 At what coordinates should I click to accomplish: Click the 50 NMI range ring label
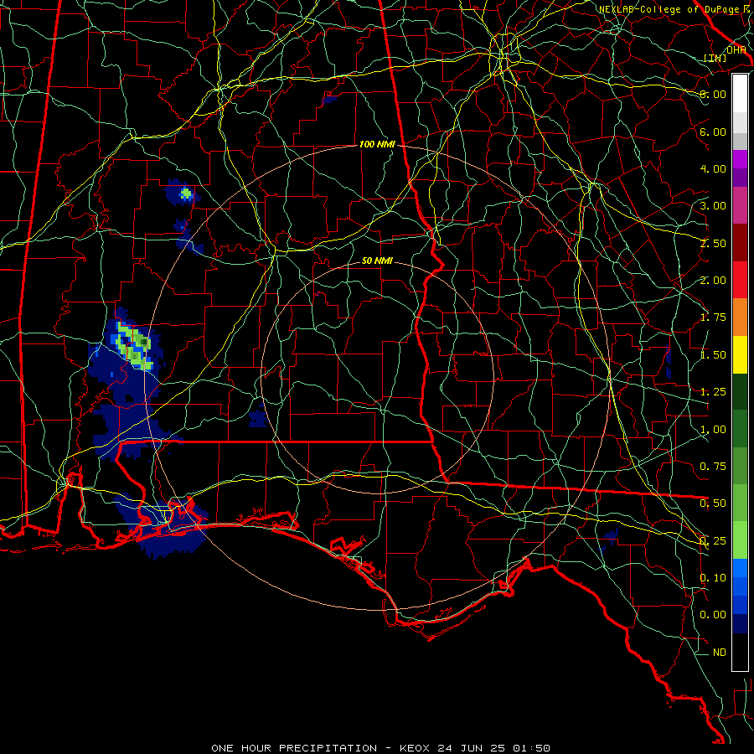pyautogui.click(x=377, y=261)
